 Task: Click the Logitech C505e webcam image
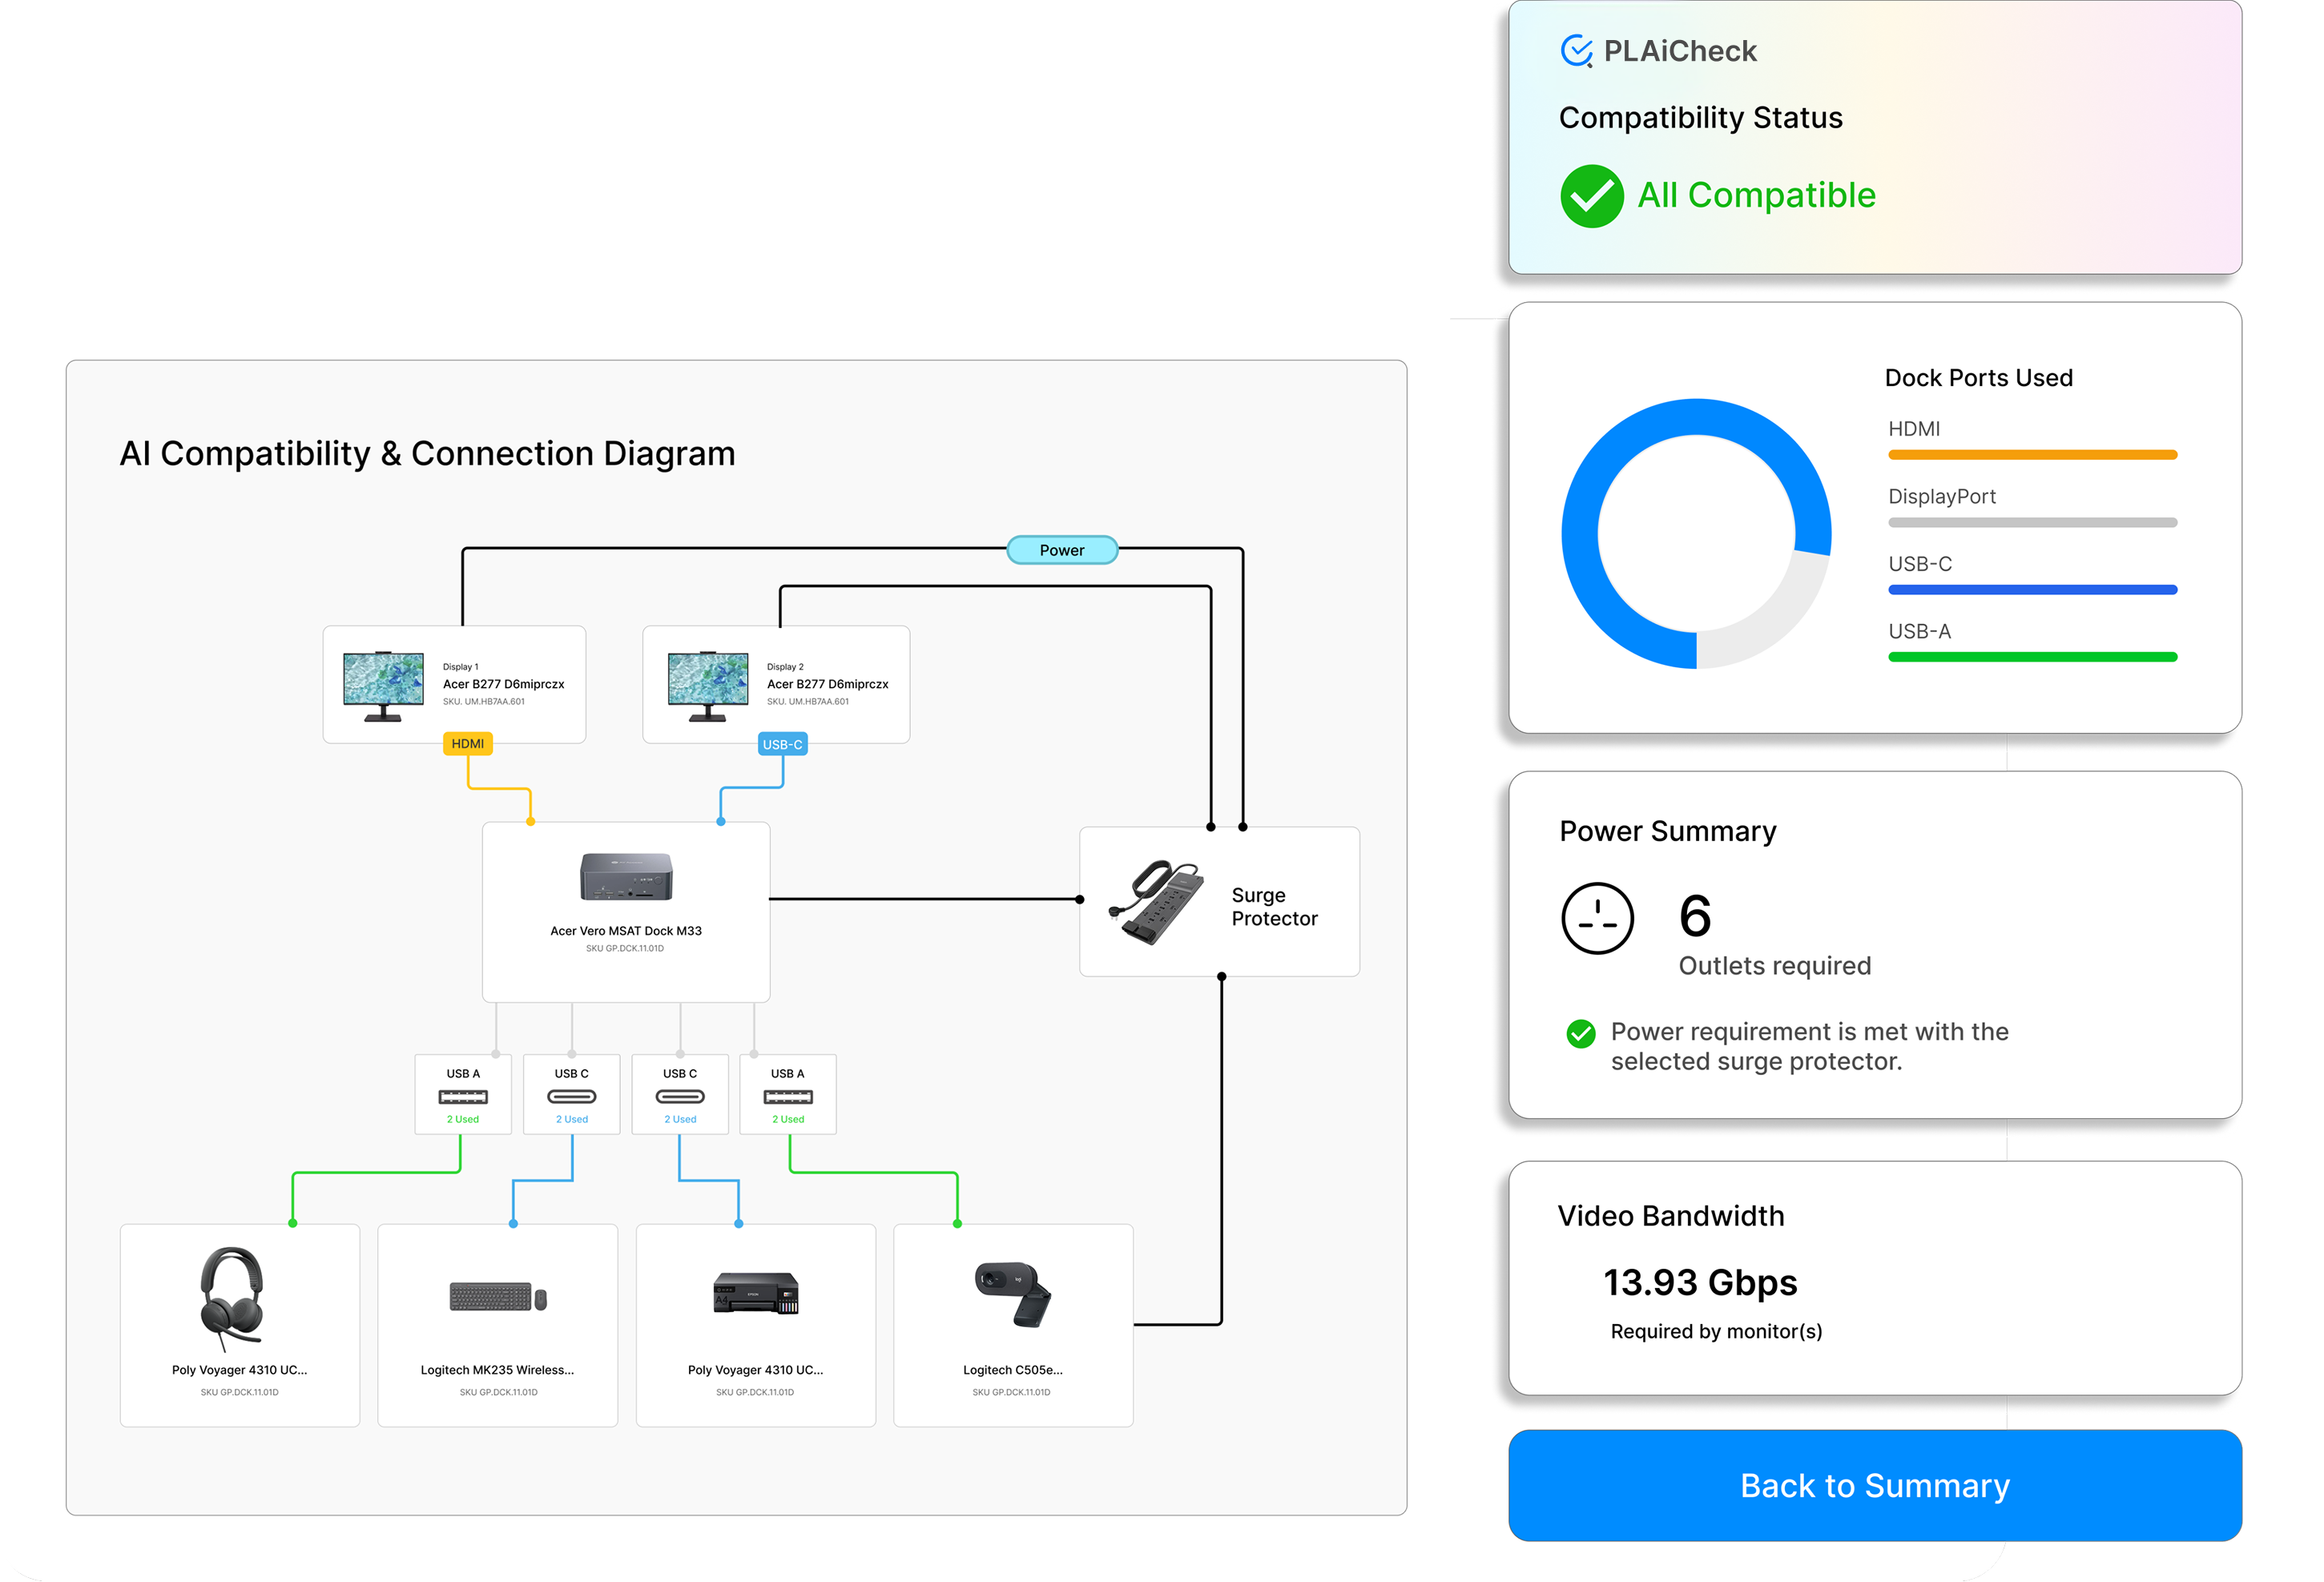click(x=1013, y=1294)
